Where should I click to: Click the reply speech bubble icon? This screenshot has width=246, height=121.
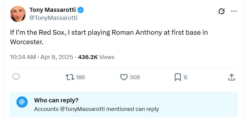click(x=16, y=77)
